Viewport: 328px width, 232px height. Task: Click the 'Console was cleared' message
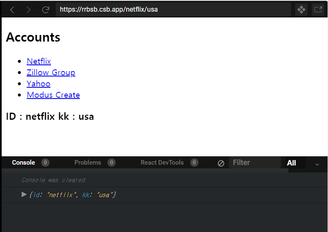(54, 180)
